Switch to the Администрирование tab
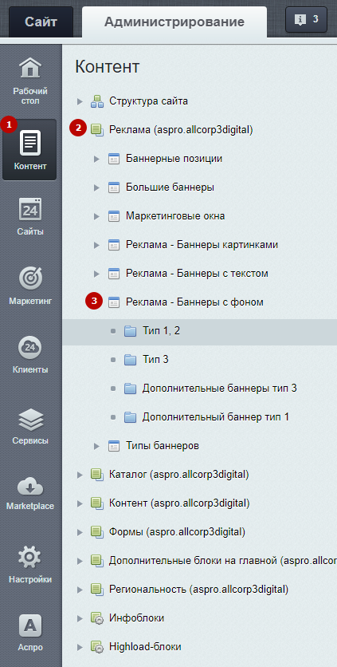Screen dimensions: 337x667 [174, 22]
